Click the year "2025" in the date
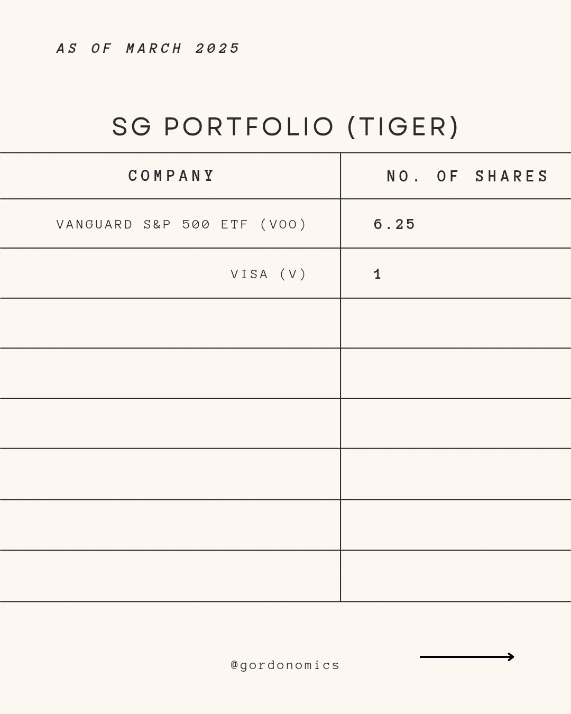This screenshot has width=571, height=714. pyautogui.click(x=217, y=49)
